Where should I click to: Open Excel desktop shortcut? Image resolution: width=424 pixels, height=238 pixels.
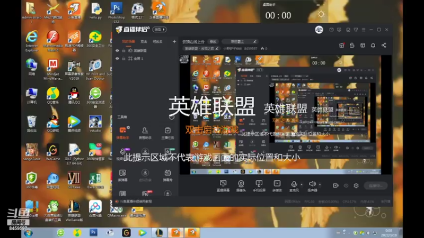click(95, 180)
